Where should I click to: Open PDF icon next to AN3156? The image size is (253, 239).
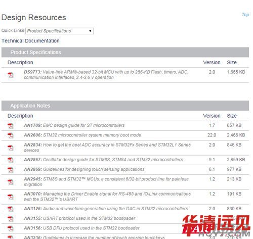click(x=11, y=228)
